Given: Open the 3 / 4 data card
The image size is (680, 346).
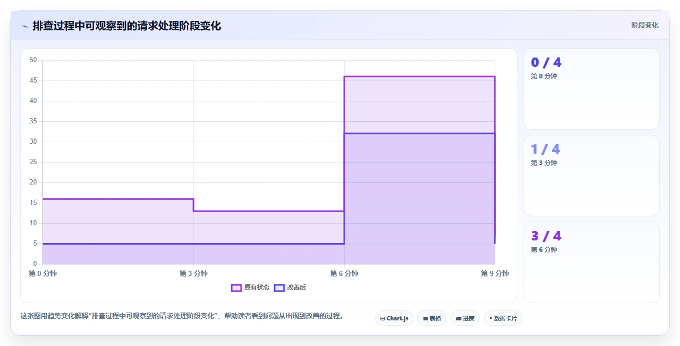Looking at the screenshot, I should [592, 262].
